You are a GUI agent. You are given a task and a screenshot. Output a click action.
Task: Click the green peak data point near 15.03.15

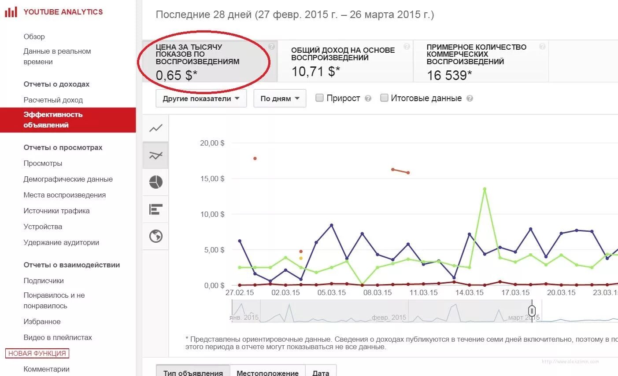point(485,189)
